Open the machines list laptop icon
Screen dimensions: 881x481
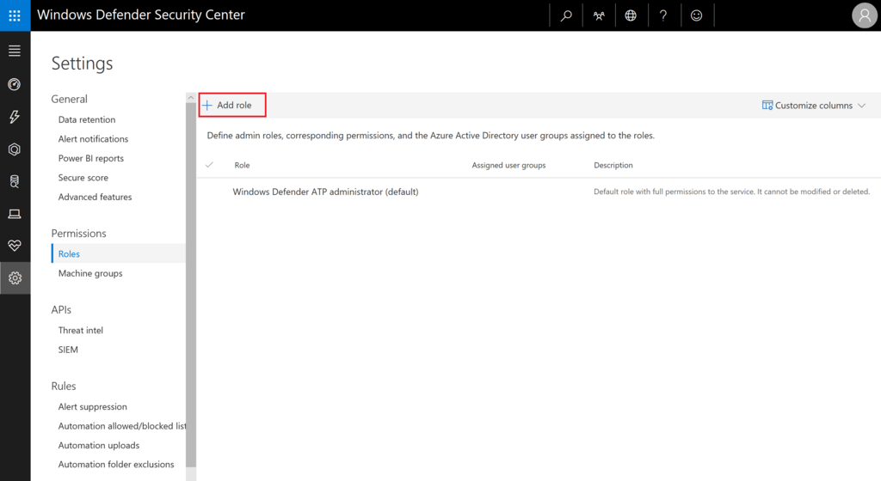15,214
